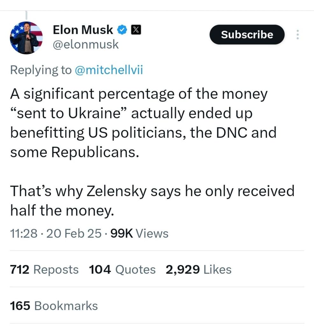Open the 165 Bookmarks count
The height and width of the screenshot is (326, 314).
pyautogui.click(x=54, y=306)
